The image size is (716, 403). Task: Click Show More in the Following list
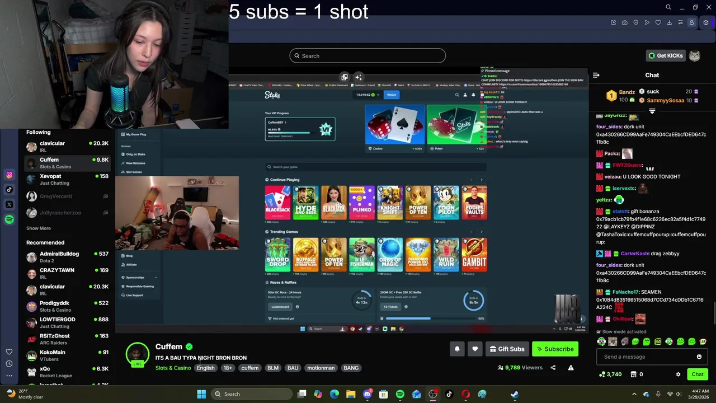click(39, 228)
